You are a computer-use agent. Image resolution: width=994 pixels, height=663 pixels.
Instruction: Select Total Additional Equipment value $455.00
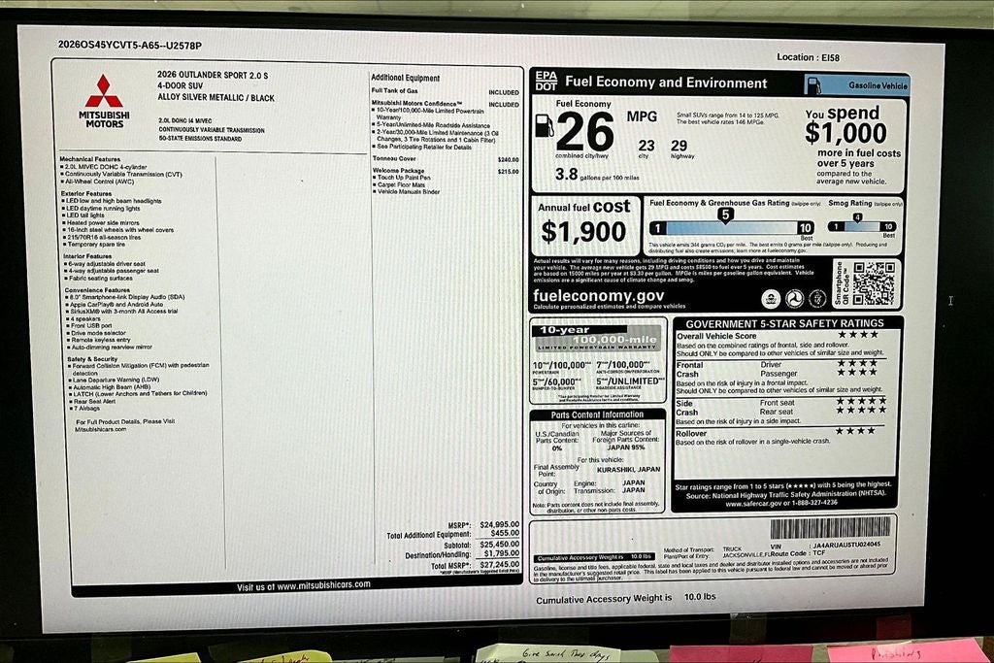(x=505, y=534)
